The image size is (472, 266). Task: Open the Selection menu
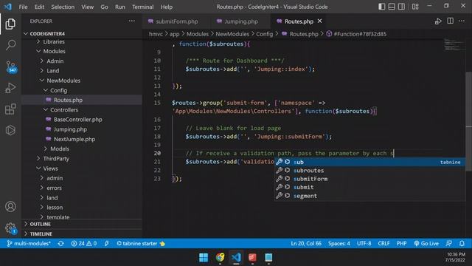(63, 7)
